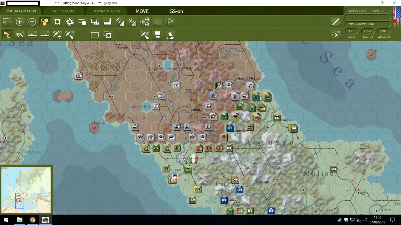Select the gray HQ counter north of Elba
401x225 pixels.
pos(78,76)
